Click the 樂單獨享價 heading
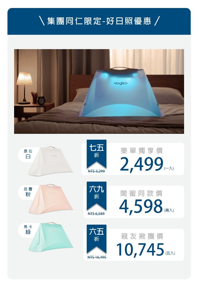This screenshot has width=199, height=287. click(x=142, y=151)
